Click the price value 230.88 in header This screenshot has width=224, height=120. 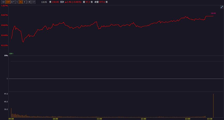55,2
